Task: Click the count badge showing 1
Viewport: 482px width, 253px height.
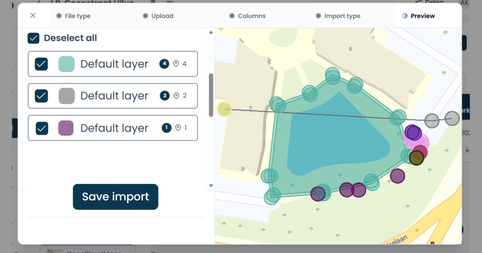Action: point(166,127)
